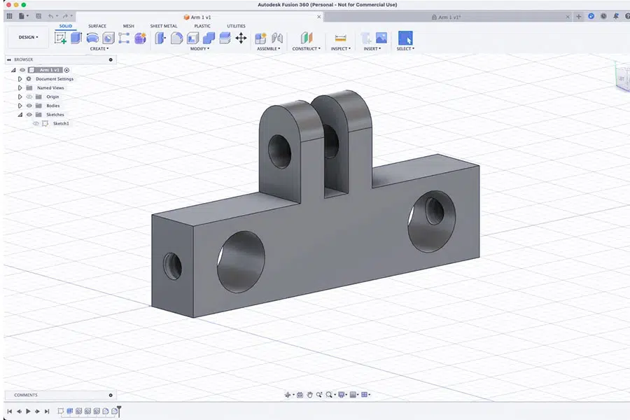
Task: Switch to the SHEET METAL tab
Action: (164, 26)
